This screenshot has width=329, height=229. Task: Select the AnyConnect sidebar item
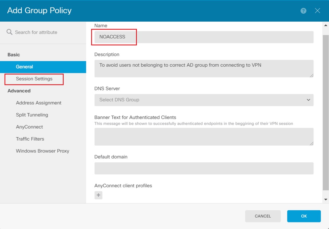[x=29, y=127]
